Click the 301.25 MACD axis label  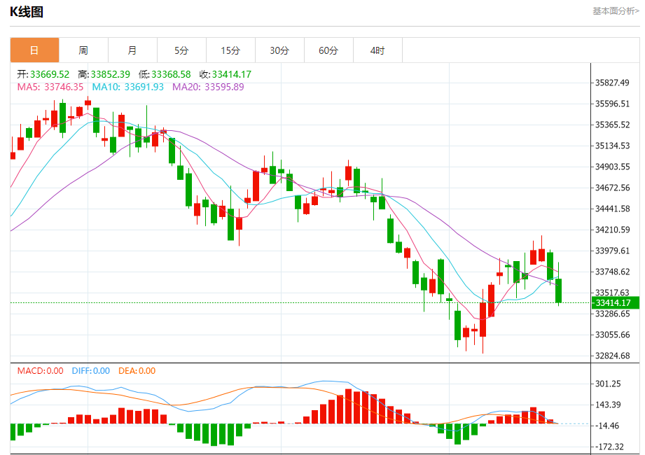click(608, 384)
